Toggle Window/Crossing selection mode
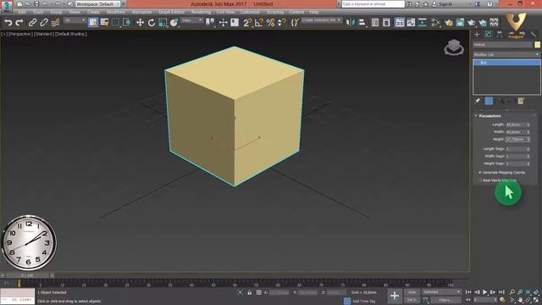The width and height of the screenshot is (542, 305). click(x=126, y=23)
